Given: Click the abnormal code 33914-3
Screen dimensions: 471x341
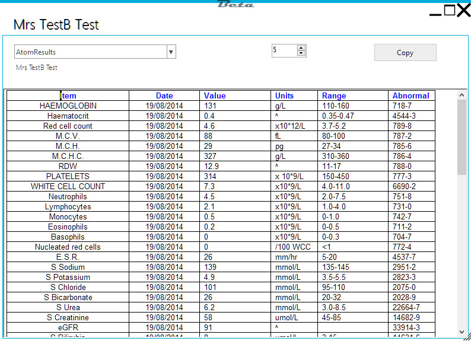Looking at the screenshot, I should 412,327.
